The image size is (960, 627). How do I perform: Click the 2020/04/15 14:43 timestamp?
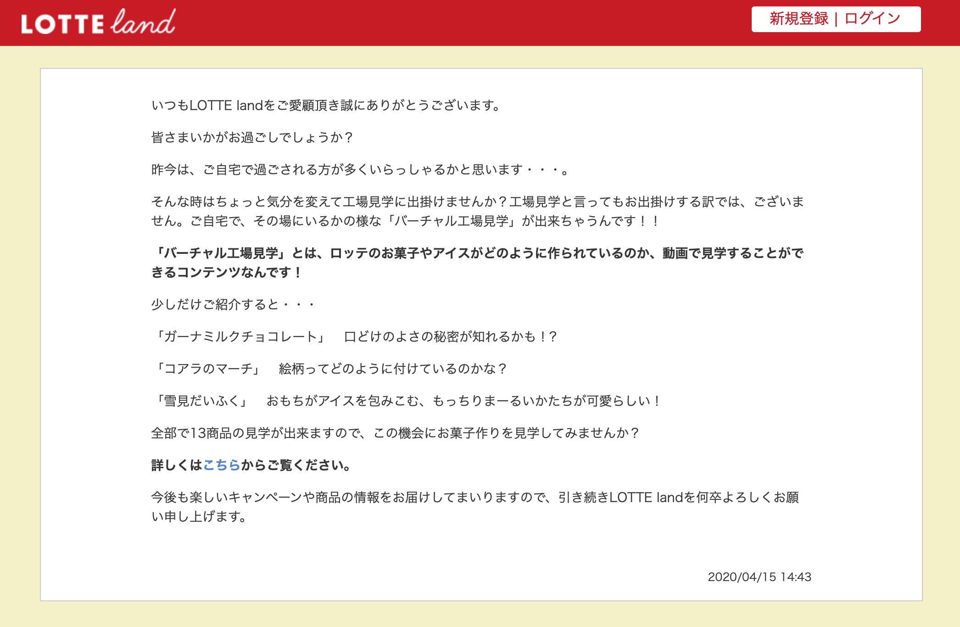759,577
